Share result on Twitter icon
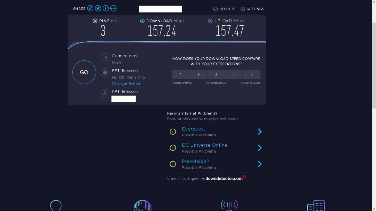376x211 pixels. [x=98, y=8]
